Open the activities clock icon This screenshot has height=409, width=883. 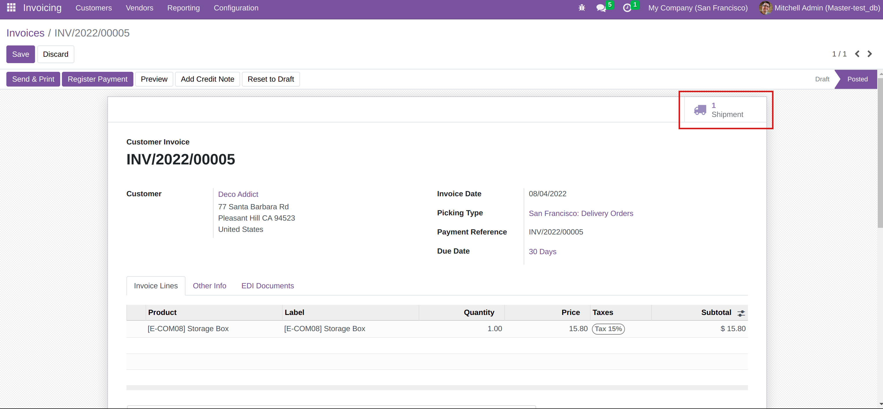(x=627, y=8)
